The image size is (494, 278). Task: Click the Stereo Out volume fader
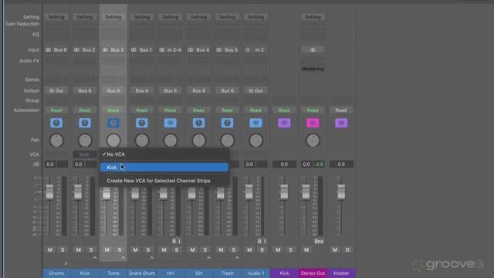click(306, 192)
